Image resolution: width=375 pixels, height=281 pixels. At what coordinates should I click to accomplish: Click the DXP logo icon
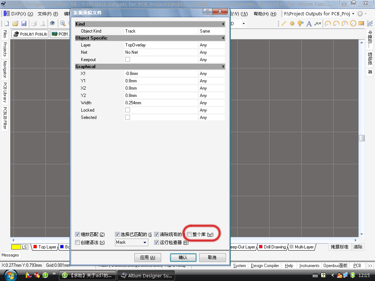pyautogui.click(x=7, y=14)
